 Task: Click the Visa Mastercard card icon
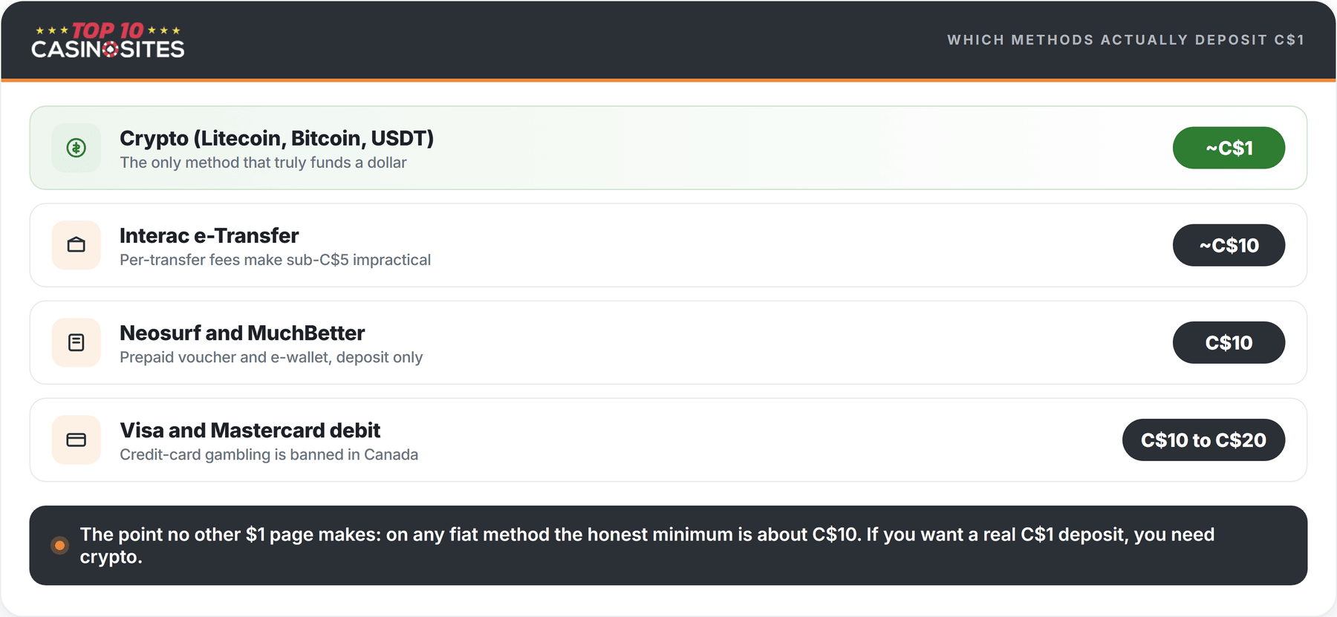coord(77,440)
